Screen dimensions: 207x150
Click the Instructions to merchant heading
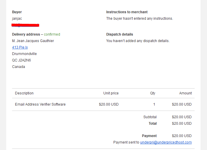tap(127, 12)
